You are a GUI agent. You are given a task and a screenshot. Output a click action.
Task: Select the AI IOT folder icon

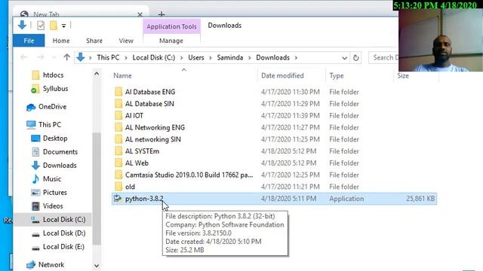pyautogui.click(x=118, y=115)
